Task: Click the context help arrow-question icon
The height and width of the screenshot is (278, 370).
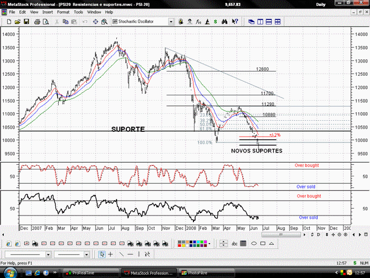Action: (235, 22)
